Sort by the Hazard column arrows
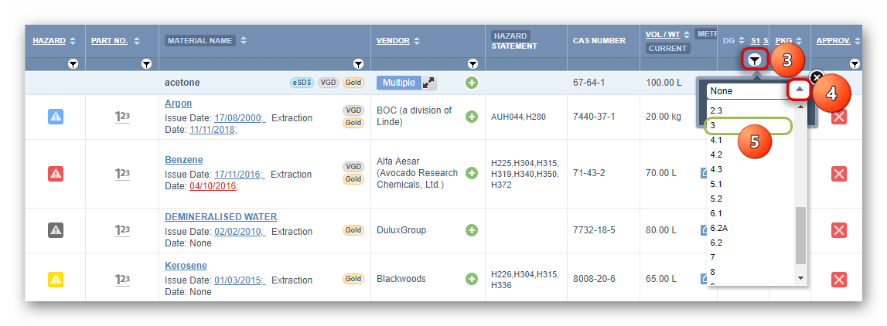 [x=73, y=41]
